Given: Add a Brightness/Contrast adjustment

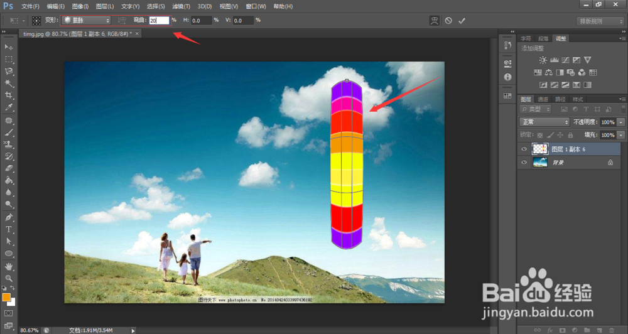Looking at the screenshot, I should point(543,60).
